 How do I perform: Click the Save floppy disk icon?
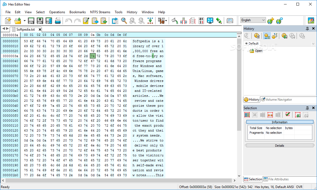coord(31,21)
